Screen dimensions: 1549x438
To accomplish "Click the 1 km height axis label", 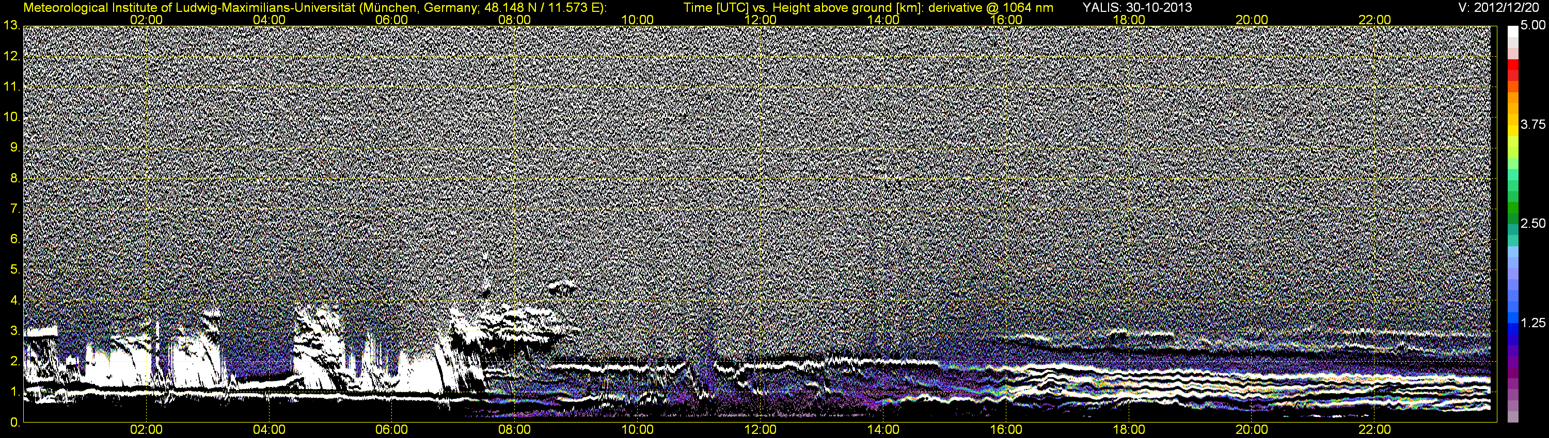I will (x=14, y=393).
